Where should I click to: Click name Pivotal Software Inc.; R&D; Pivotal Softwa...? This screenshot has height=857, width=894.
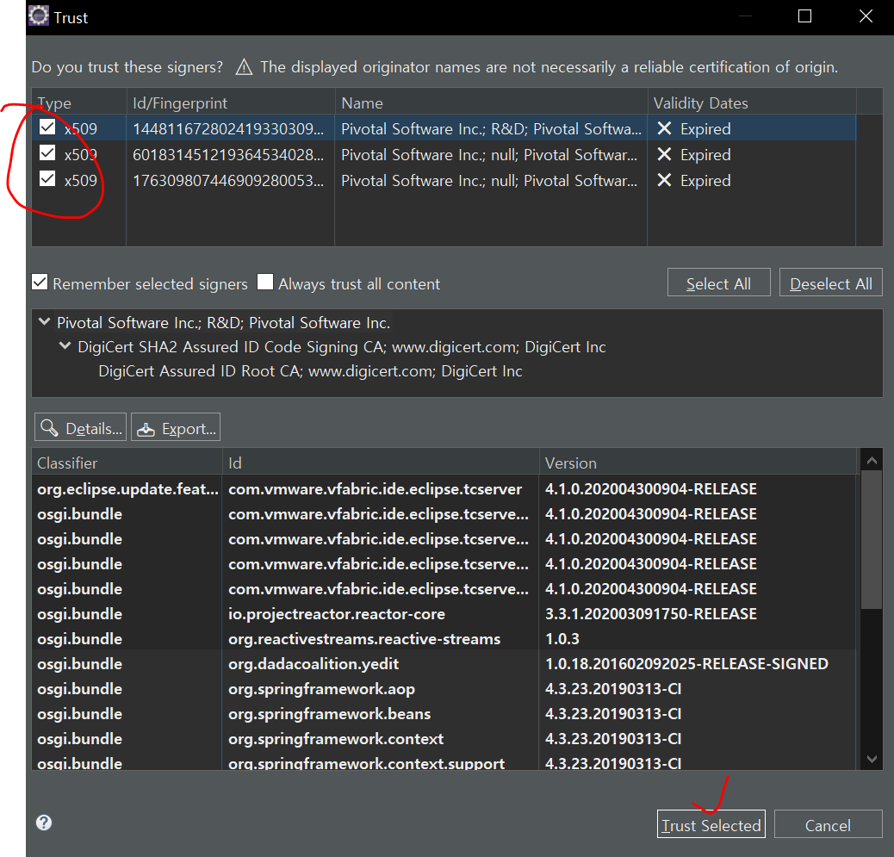(x=491, y=129)
